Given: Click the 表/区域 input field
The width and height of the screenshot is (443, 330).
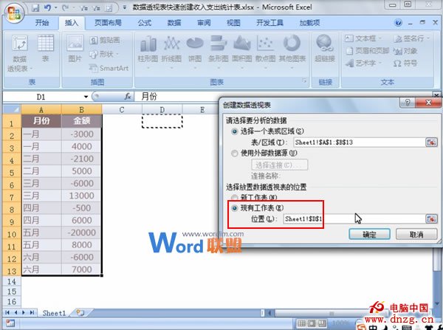Looking at the screenshot, I should pyautogui.click(x=359, y=142).
